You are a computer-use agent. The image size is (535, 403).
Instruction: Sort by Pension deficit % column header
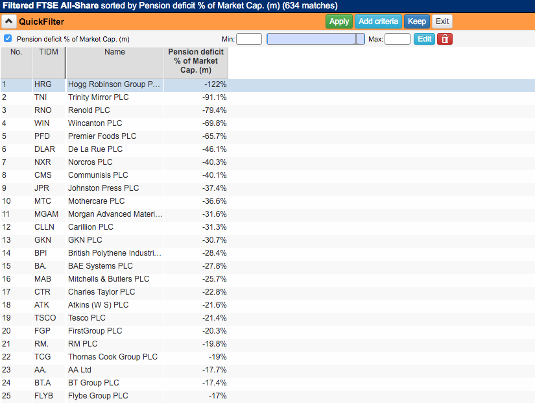point(196,63)
